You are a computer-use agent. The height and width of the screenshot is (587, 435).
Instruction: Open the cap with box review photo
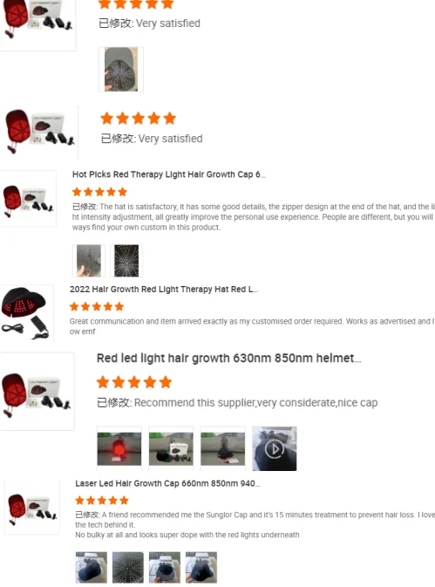(x=171, y=448)
